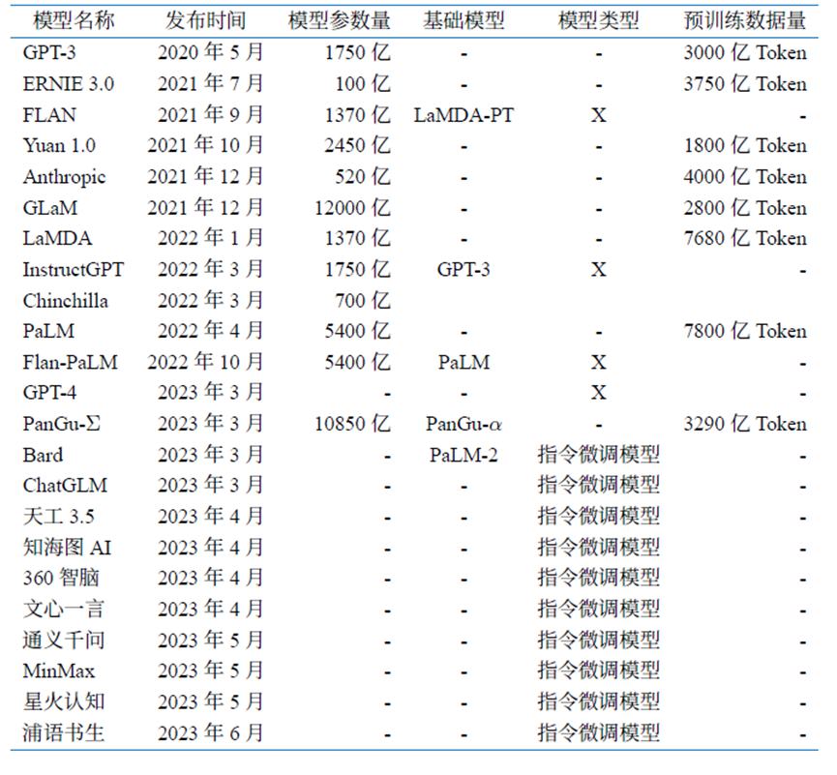Viewport: 837px width, 775px height.
Task: Select the 文心一言 model name
Action: click(64, 609)
